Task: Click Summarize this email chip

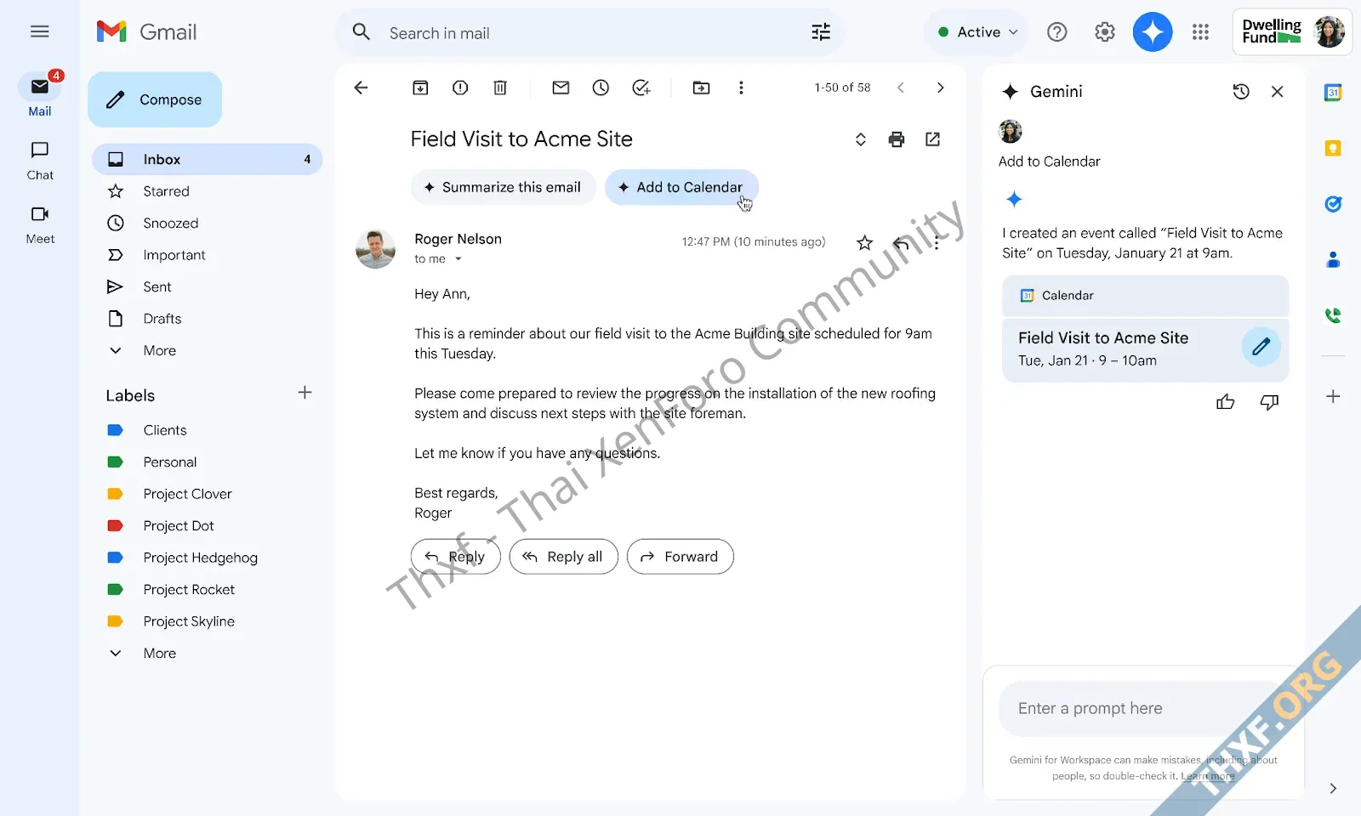Action: click(x=504, y=187)
